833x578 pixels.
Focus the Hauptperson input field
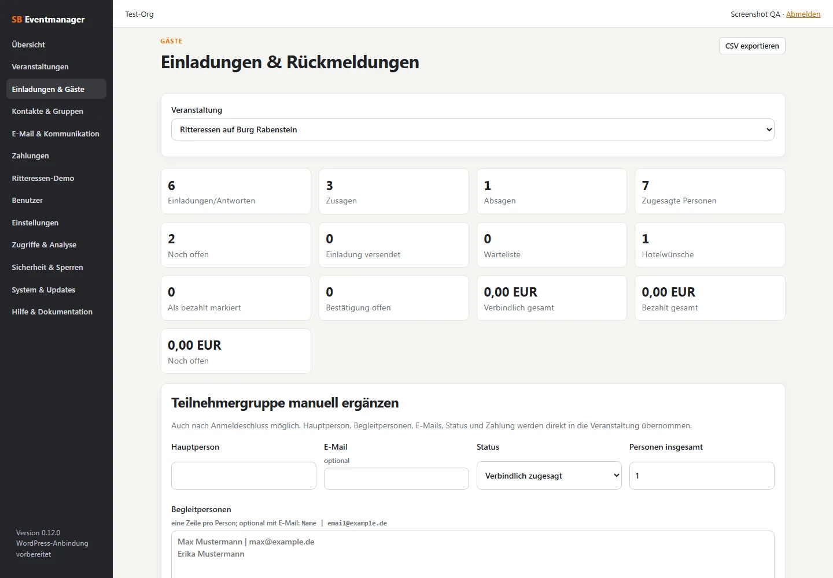coord(244,476)
